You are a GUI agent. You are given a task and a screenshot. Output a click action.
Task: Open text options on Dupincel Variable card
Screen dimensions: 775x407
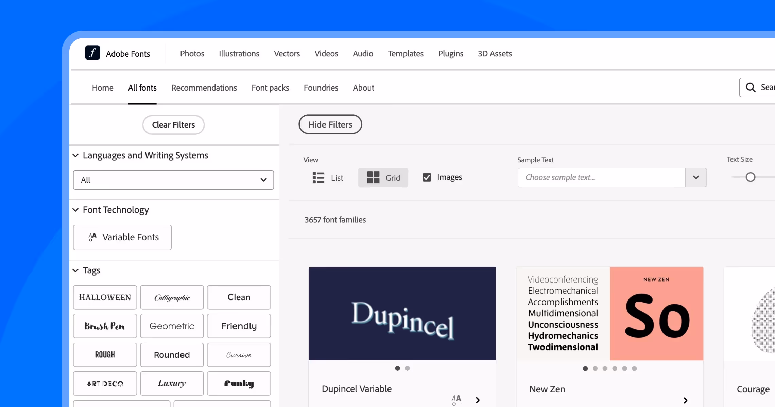click(x=456, y=400)
